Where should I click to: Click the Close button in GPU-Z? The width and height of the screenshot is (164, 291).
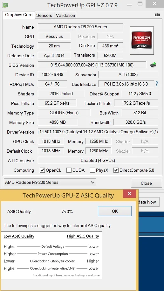pyautogui.click(x=146, y=183)
